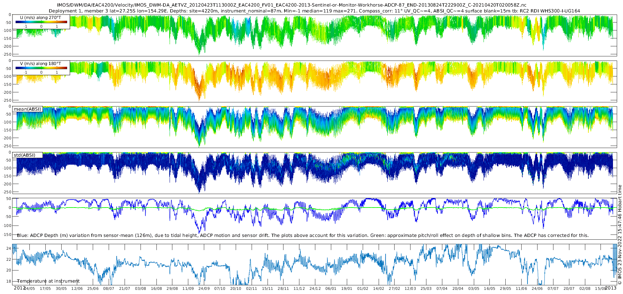
Task: Click the '17/05' date tick label
Action: click(x=45, y=288)
